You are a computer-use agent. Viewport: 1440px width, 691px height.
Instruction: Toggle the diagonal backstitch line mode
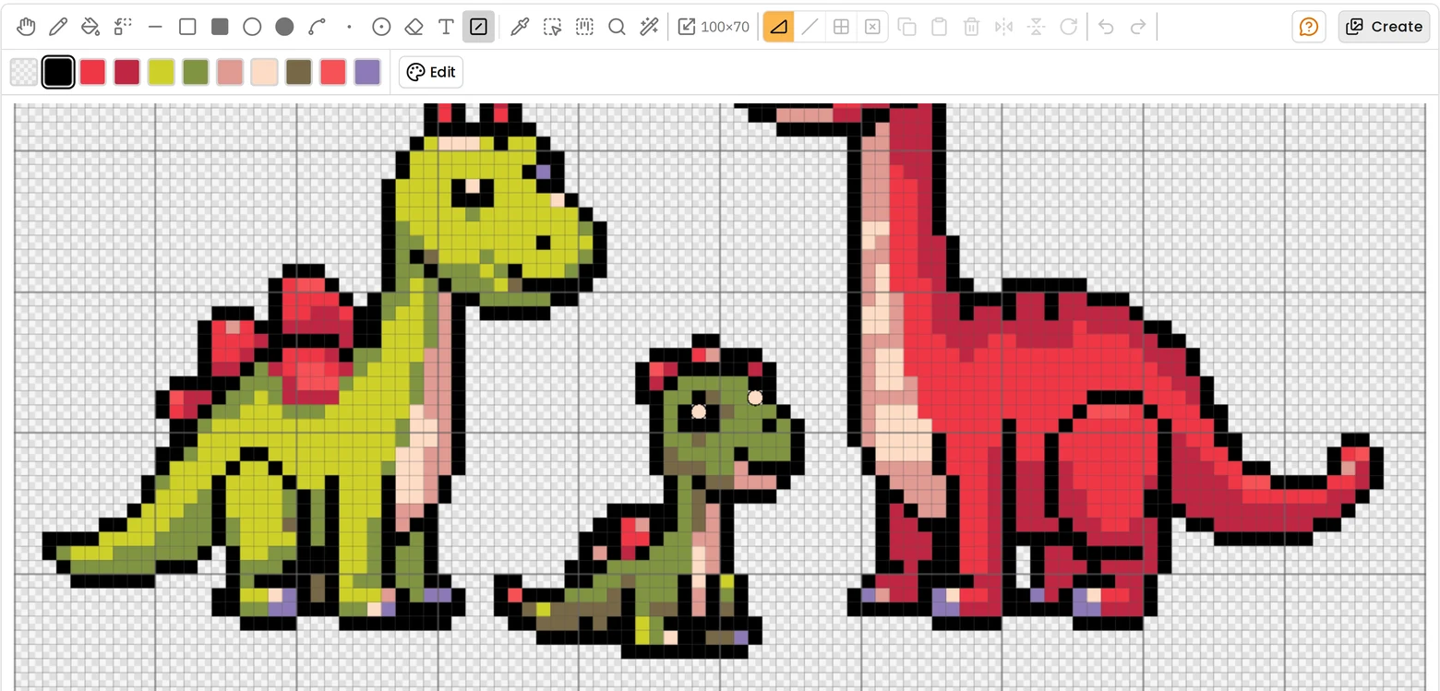click(810, 27)
